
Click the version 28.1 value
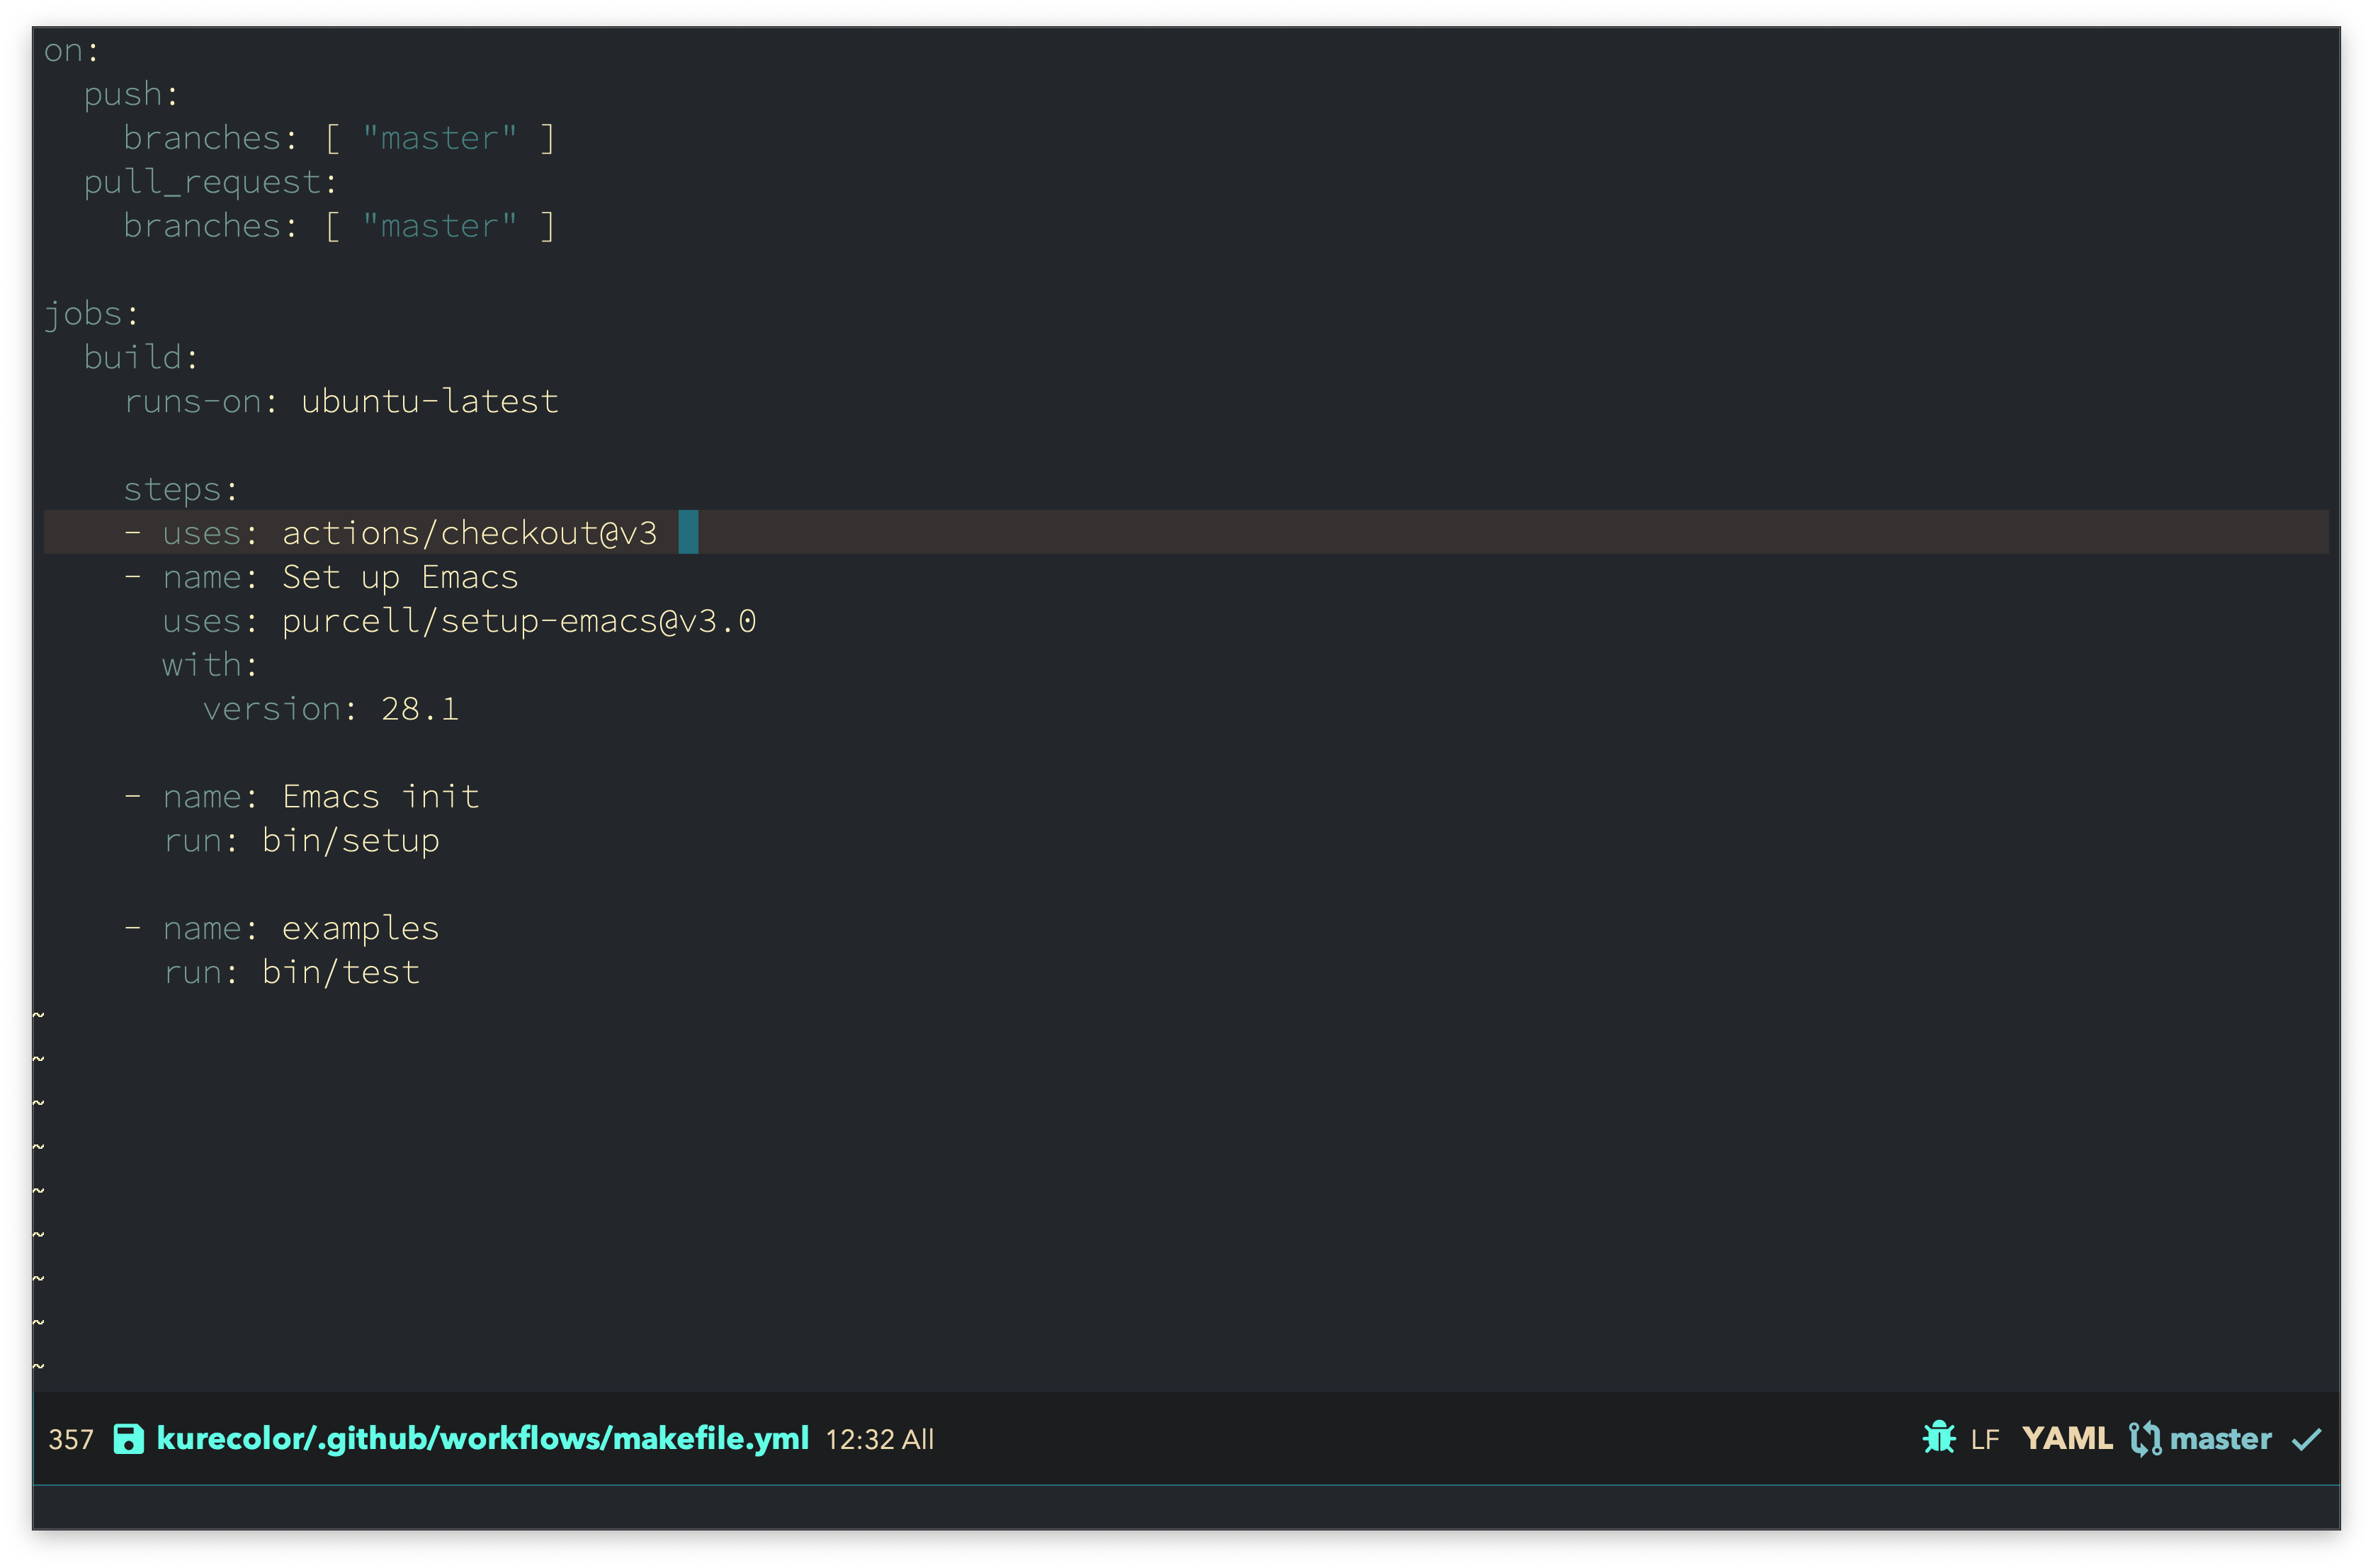pos(419,709)
